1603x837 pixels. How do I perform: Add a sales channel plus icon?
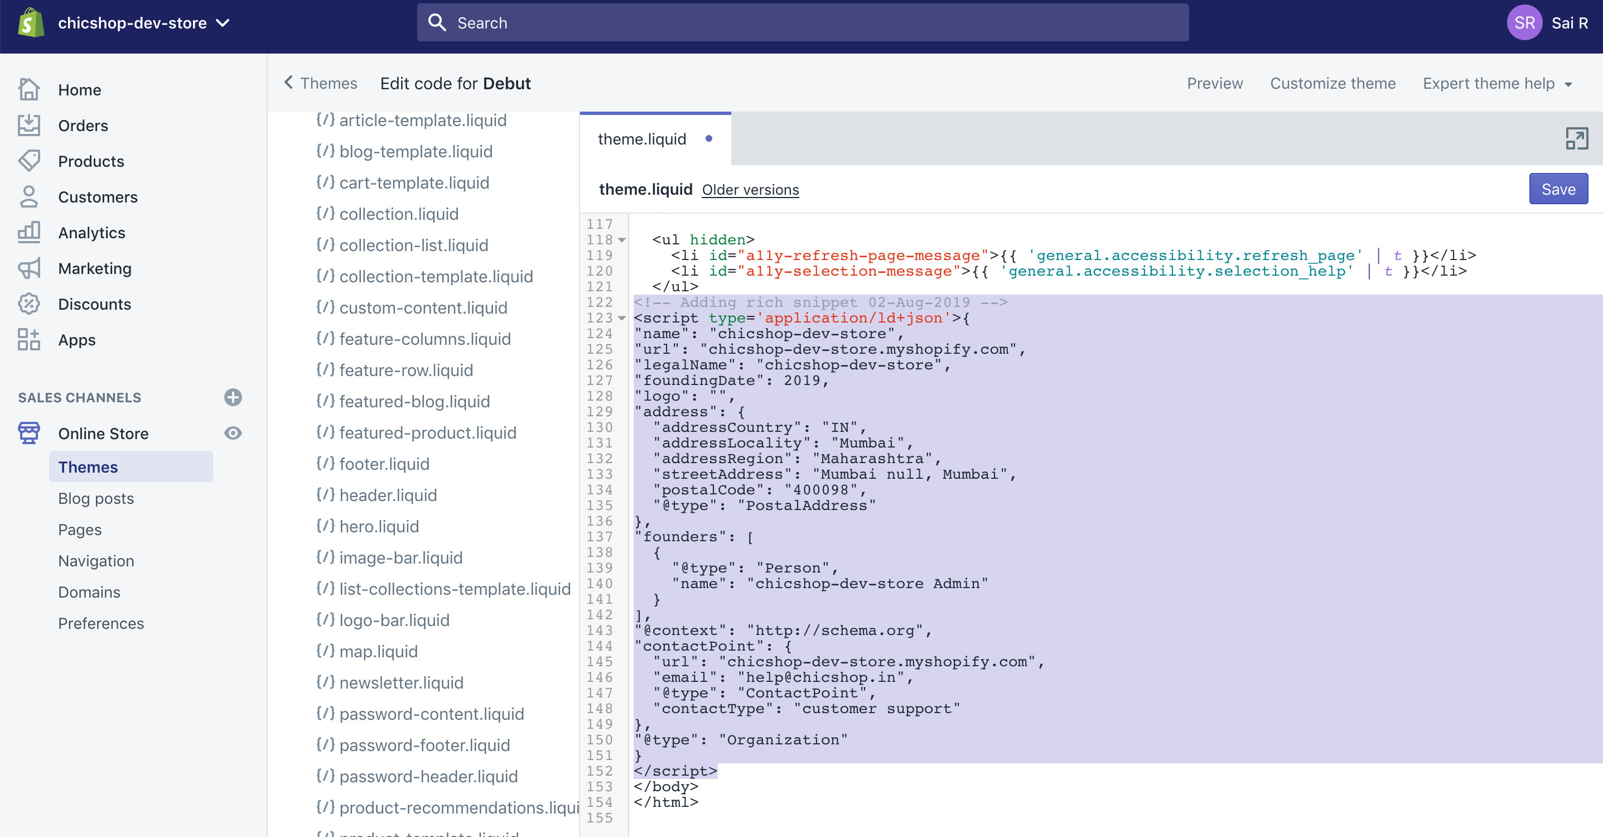coord(233,397)
